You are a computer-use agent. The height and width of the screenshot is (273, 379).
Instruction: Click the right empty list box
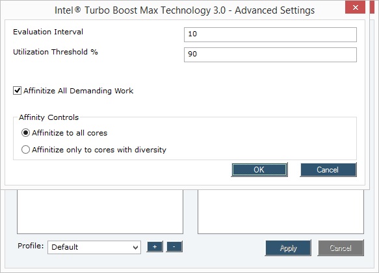tap(281, 212)
